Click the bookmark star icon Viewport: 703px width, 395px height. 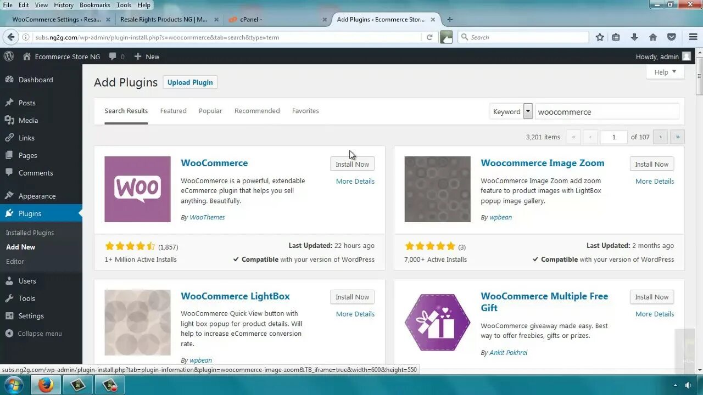tap(600, 37)
